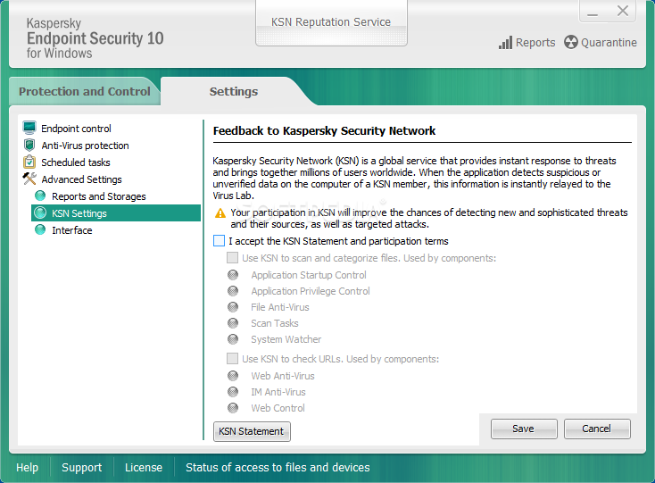Click the Anti-Virus protection shield icon

pyautogui.click(x=30, y=146)
